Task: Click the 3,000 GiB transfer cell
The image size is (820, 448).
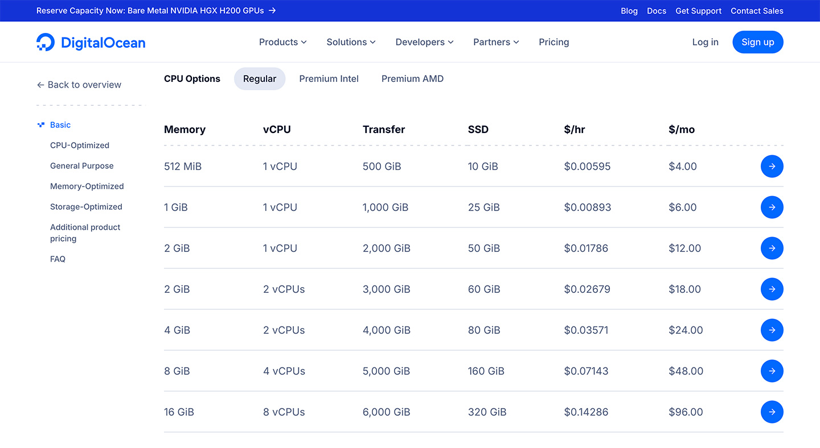Action: pyautogui.click(x=387, y=289)
